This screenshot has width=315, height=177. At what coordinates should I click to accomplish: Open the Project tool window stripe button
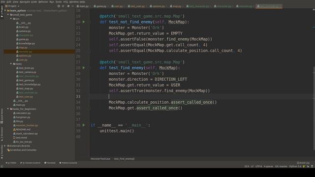(2, 11)
